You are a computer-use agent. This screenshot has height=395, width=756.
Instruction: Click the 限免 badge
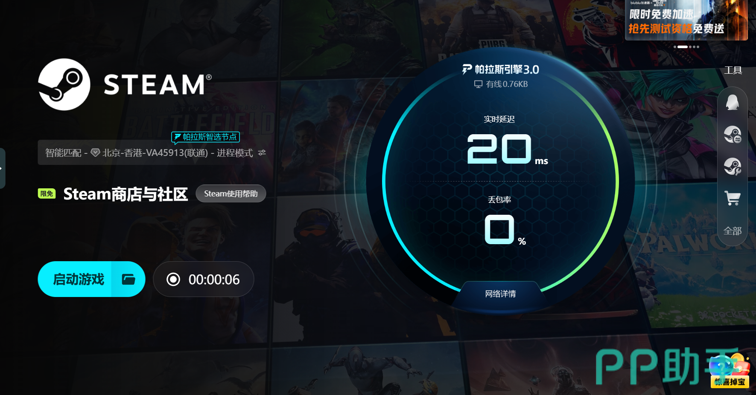pos(47,194)
